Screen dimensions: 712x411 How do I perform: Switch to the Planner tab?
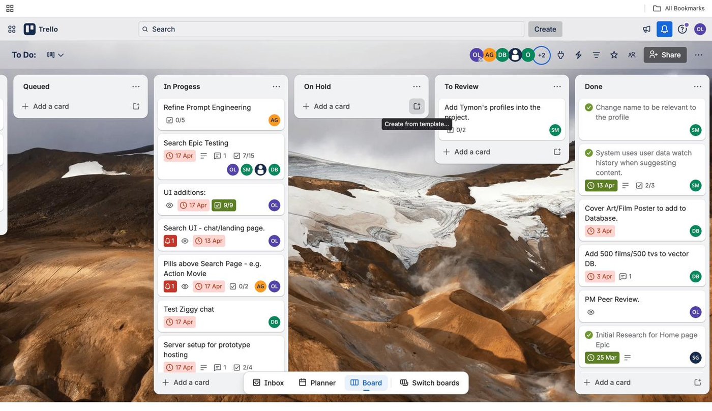tap(317, 383)
